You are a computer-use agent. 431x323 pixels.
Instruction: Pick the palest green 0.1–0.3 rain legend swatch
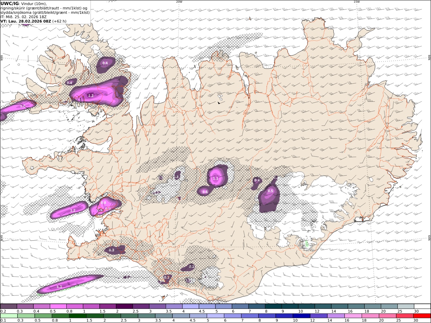9,316
